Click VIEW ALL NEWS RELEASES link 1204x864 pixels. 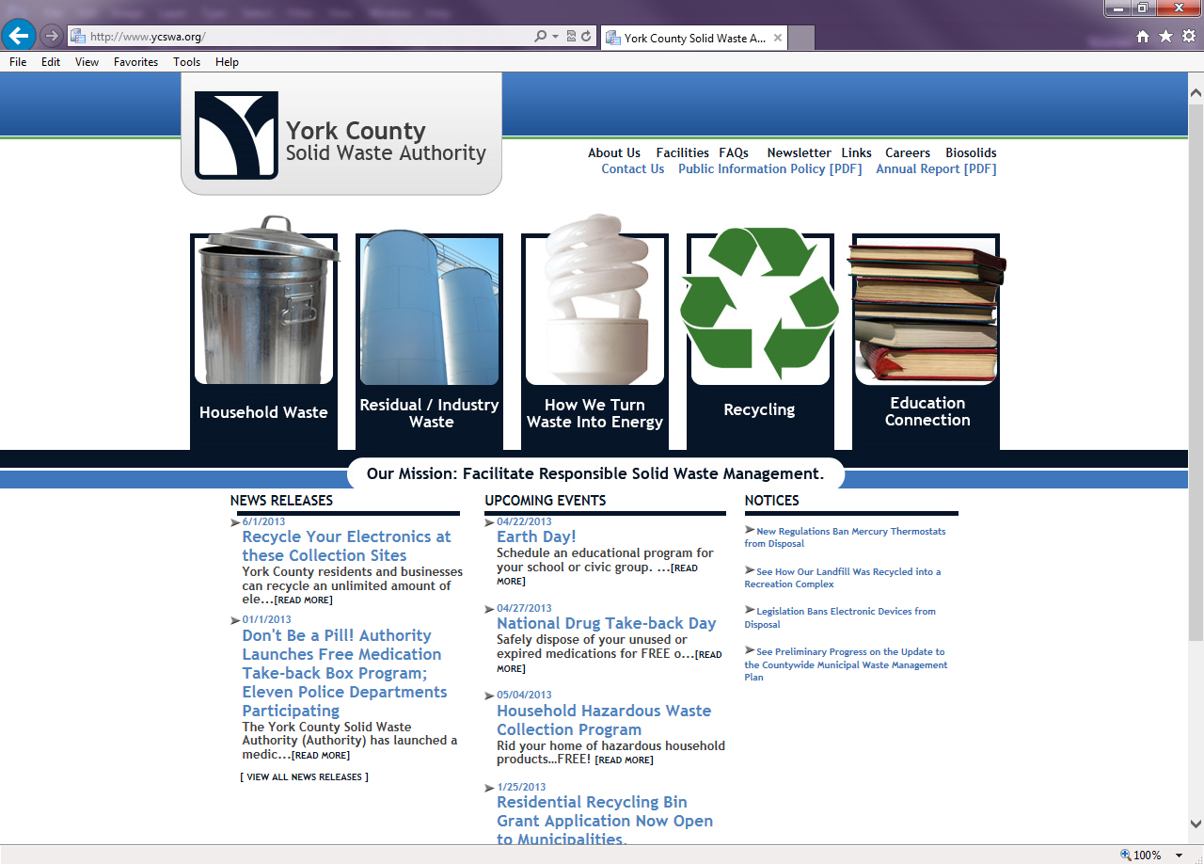tap(305, 777)
